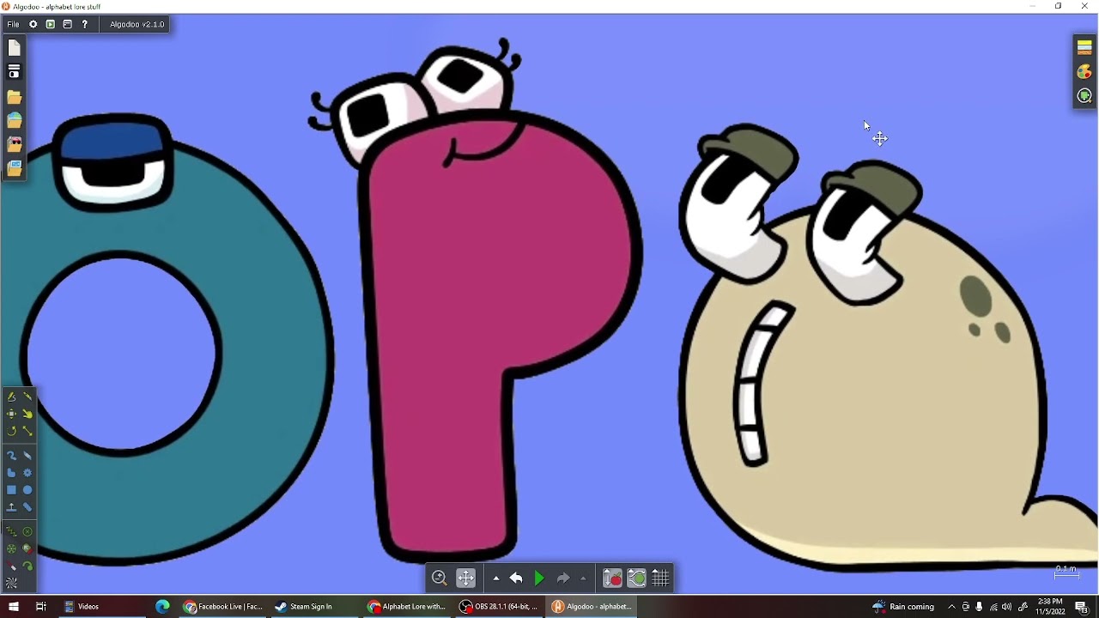Switch to Steam Sign In window
The width and height of the screenshot is (1099, 618).
click(x=313, y=606)
